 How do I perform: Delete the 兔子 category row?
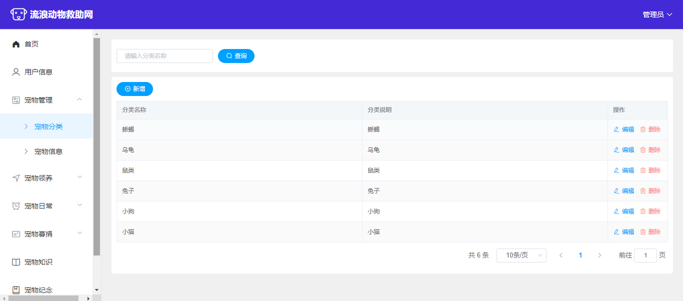[x=650, y=191]
